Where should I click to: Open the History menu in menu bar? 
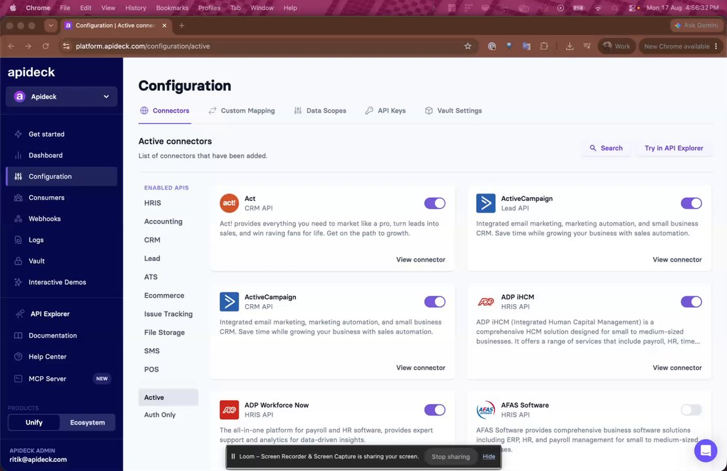point(136,8)
